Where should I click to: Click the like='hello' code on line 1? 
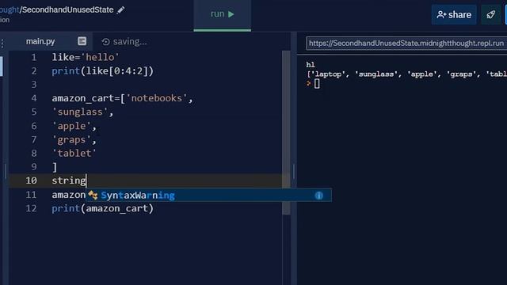(86, 57)
